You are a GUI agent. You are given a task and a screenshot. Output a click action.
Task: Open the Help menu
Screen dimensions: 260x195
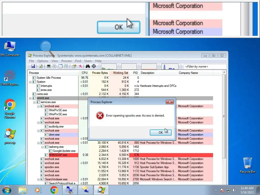[x=98, y=61]
